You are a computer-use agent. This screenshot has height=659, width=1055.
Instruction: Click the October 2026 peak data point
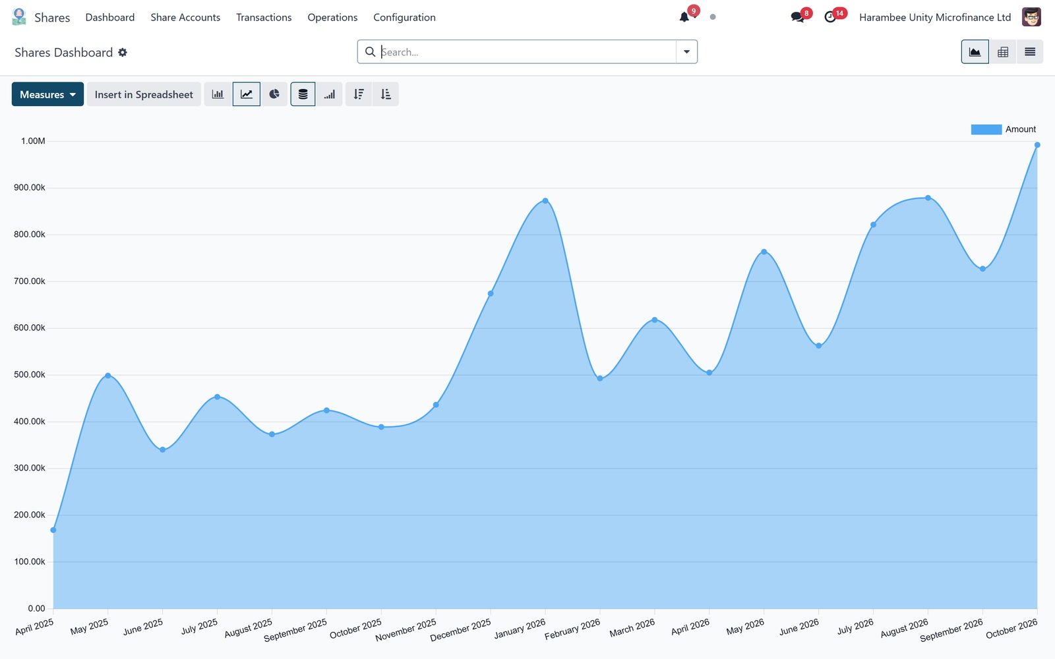[x=1037, y=145]
